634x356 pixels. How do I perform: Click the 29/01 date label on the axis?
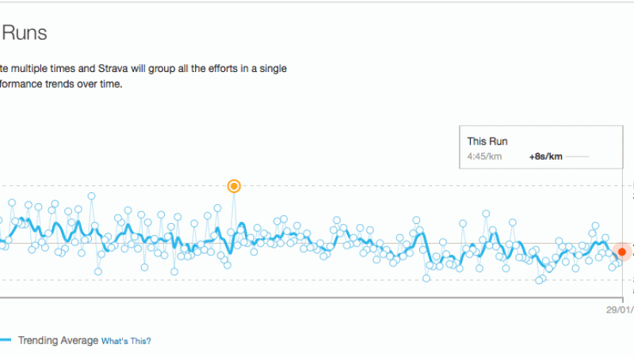[620, 309]
